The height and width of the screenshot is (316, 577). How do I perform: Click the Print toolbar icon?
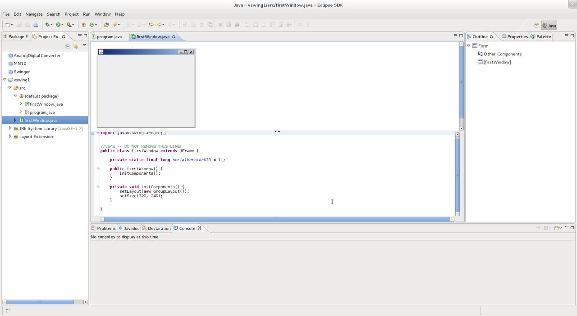point(36,25)
